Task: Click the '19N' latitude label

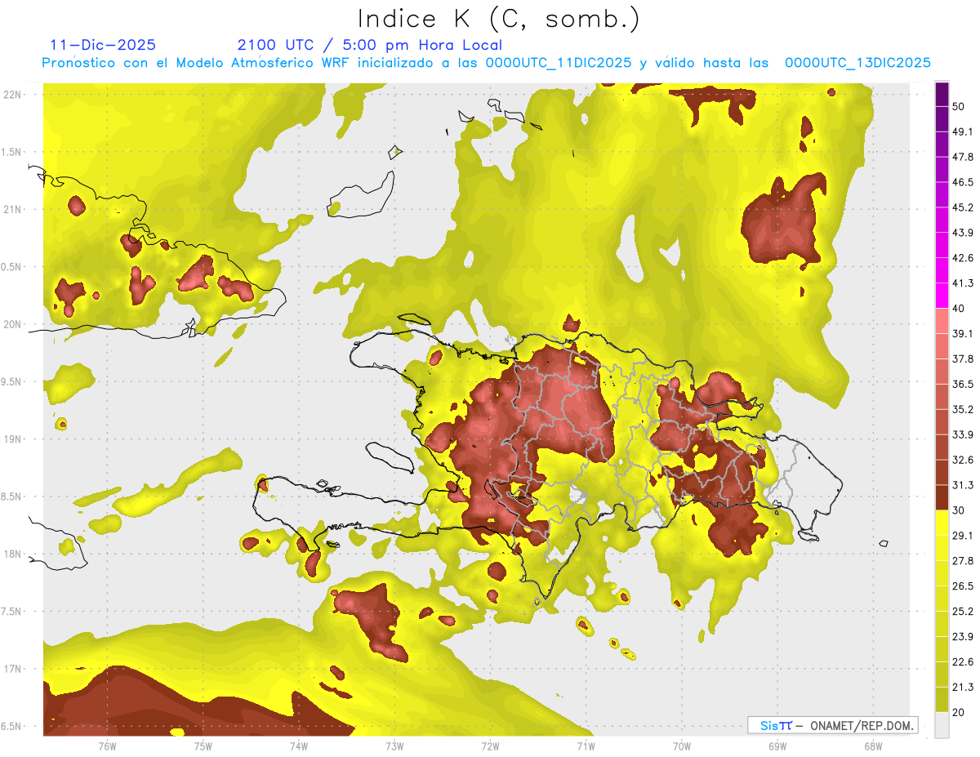Action: pyautogui.click(x=13, y=439)
